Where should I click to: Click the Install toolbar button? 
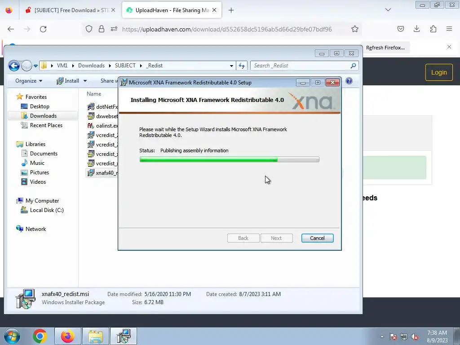click(x=68, y=81)
